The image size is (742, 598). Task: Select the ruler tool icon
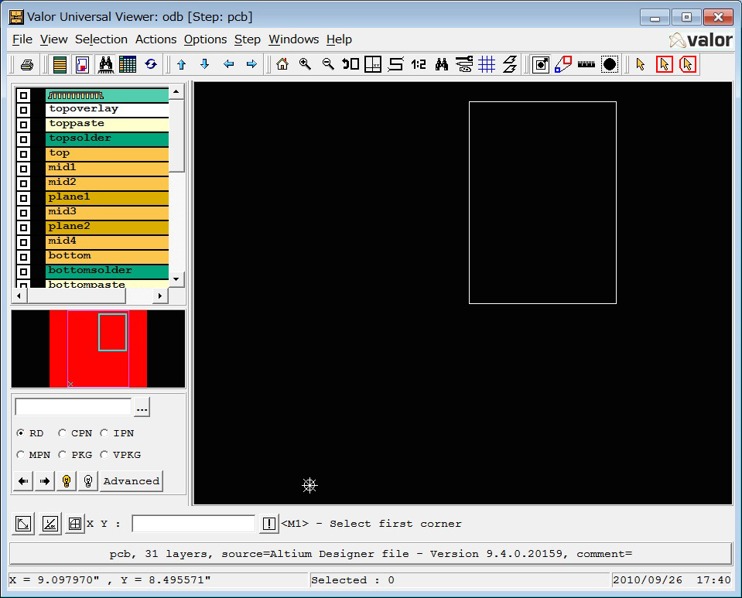586,64
